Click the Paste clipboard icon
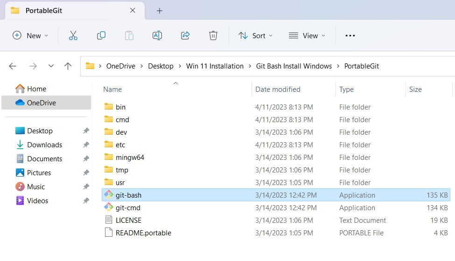455x261 pixels. pyautogui.click(x=129, y=35)
